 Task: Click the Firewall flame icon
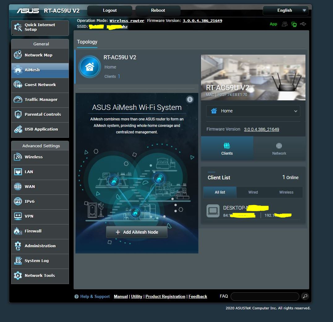click(x=18, y=231)
